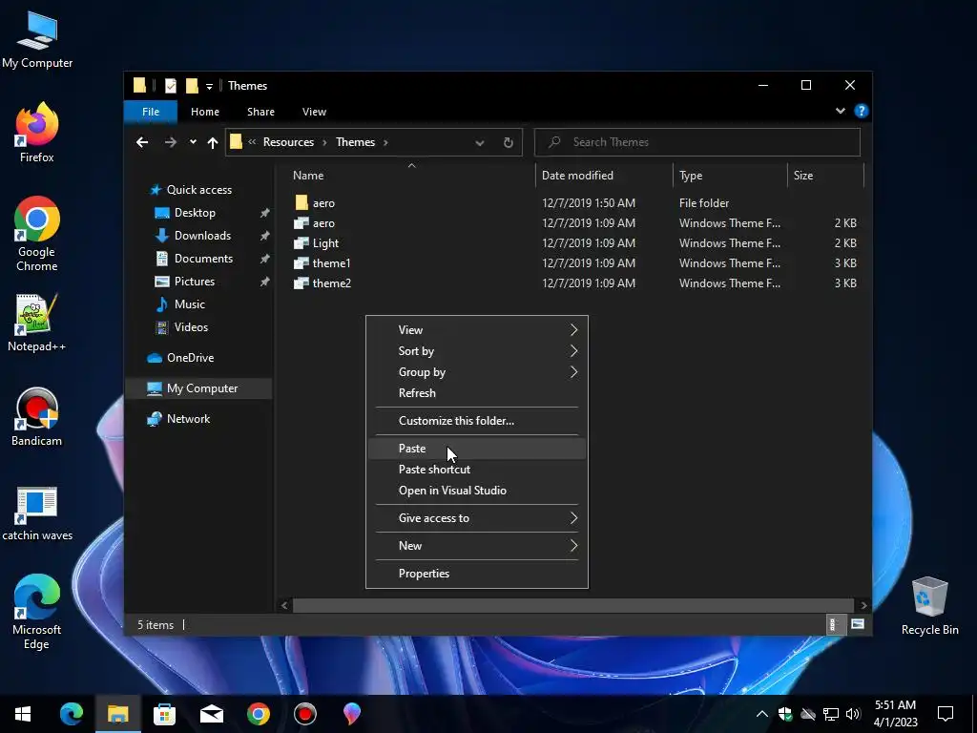
Task: Choose Properties in the context menu
Action: pos(477,574)
